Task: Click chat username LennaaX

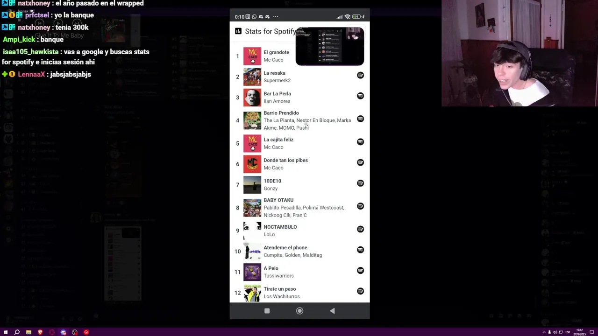Action: point(31,74)
